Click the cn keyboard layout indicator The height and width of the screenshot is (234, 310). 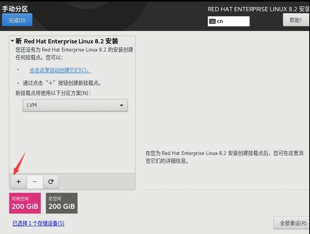[229, 21]
